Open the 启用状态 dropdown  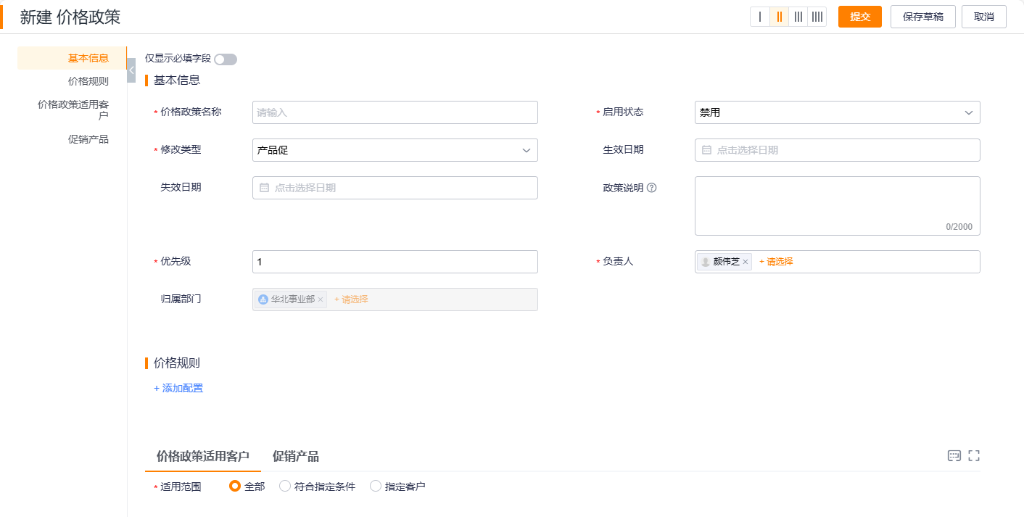(x=837, y=112)
